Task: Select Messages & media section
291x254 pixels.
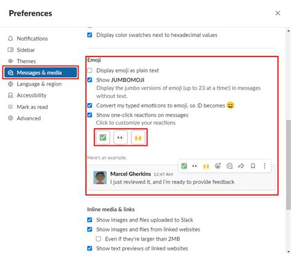Action: [41, 72]
